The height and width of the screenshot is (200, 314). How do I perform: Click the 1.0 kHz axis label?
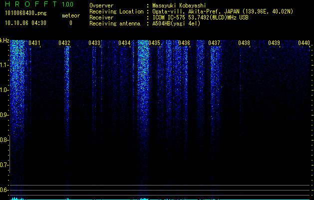pyautogui.click(x=3, y=90)
